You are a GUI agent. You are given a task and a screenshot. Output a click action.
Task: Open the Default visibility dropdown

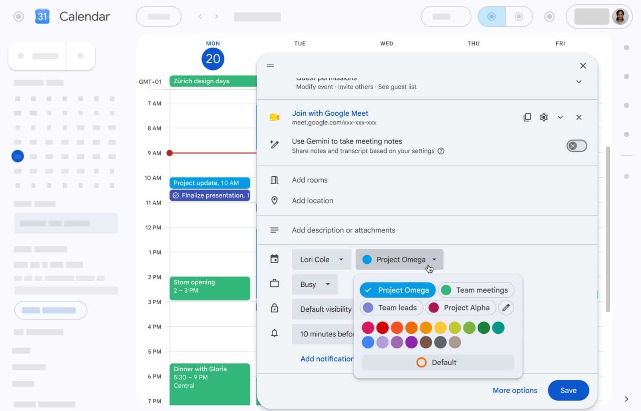point(323,309)
